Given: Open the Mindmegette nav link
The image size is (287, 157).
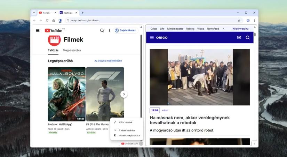Looking at the screenshot, I should [175, 29].
